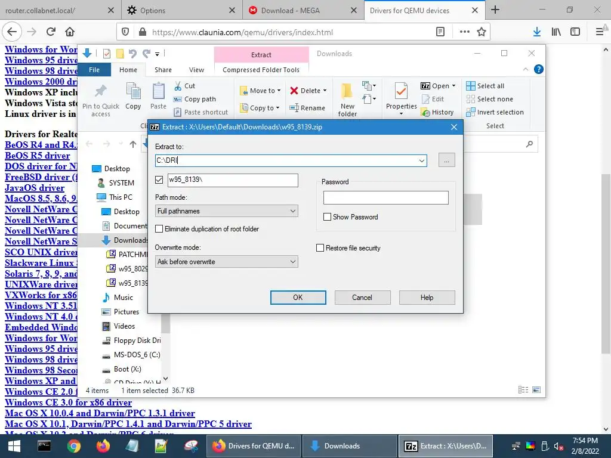Open Firefox downloads arrow icon
Screen dimensions: 611x458
point(537,32)
